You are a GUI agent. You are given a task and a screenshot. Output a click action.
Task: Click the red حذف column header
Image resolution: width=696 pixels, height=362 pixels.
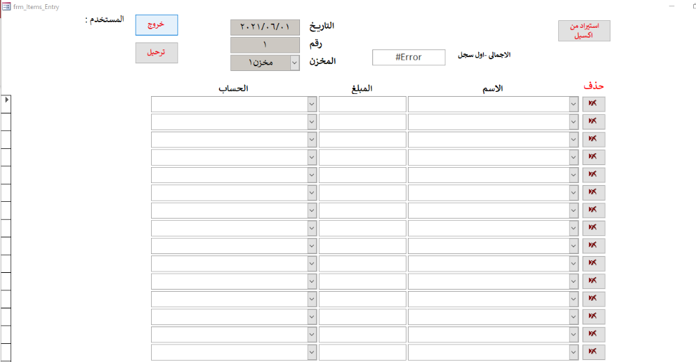point(594,86)
